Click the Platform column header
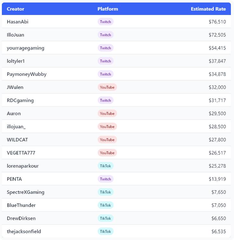Viewport: 234px width, 240px height. click(x=108, y=9)
